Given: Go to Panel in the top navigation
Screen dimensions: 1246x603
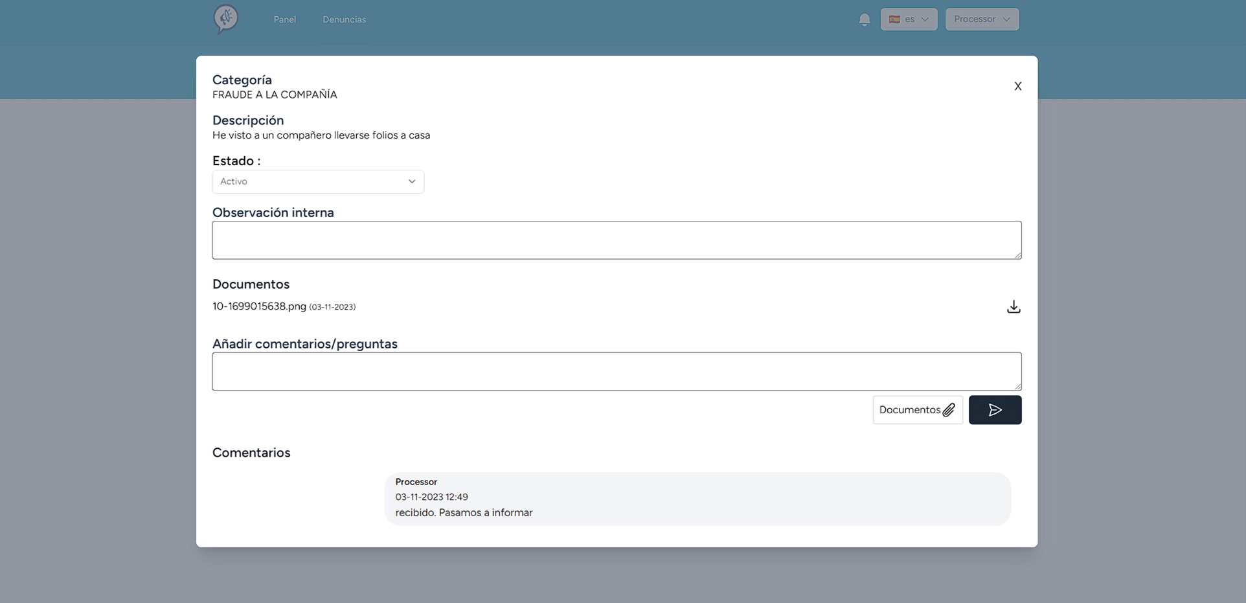Looking at the screenshot, I should pos(284,19).
